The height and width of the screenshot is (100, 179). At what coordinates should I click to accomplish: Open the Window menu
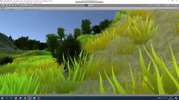[36, 3]
